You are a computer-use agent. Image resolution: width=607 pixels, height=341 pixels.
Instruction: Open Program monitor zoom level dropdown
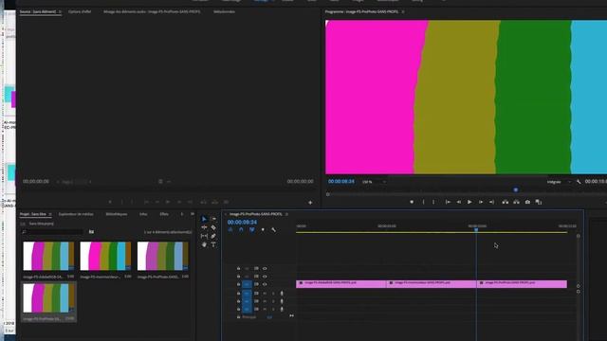coord(374,181)
